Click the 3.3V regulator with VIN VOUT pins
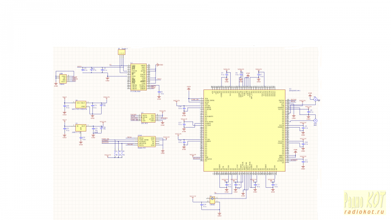This screenshot has width=391, height=220. 80,105
